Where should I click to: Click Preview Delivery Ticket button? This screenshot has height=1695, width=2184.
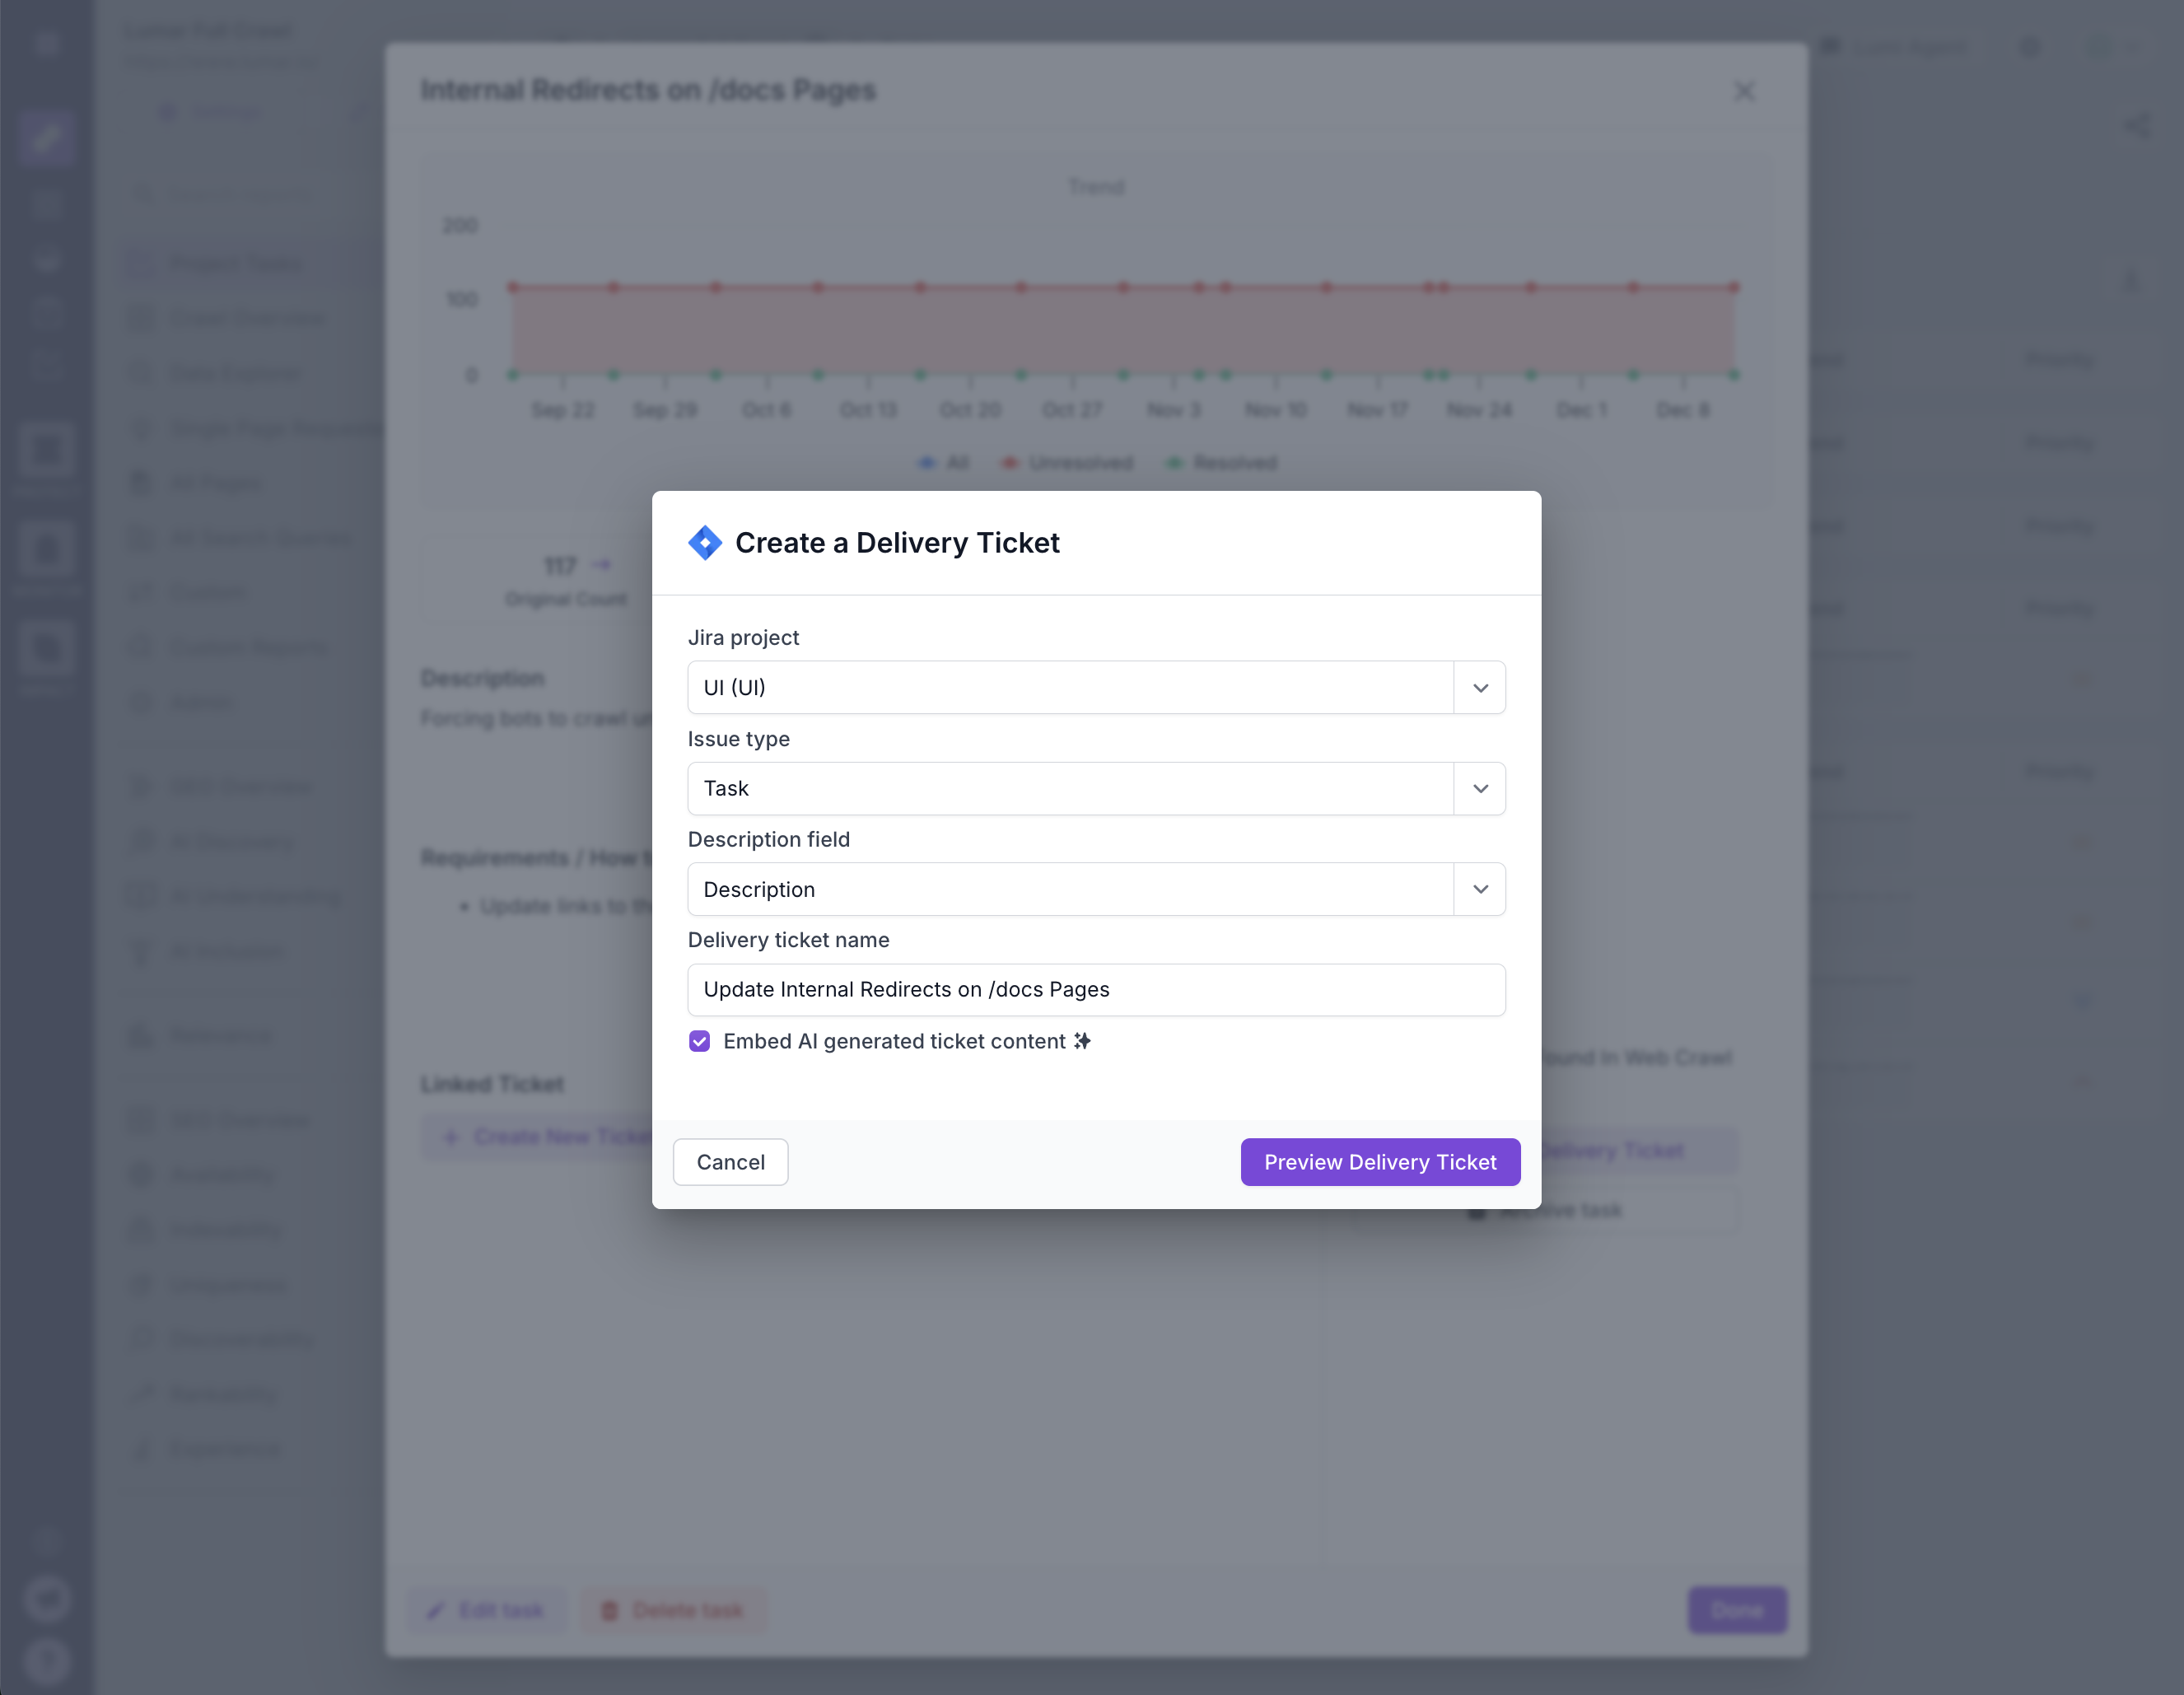[1379, 1162]
